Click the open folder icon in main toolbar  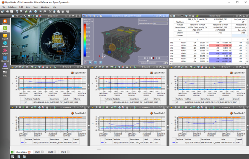tap(7, 11)
